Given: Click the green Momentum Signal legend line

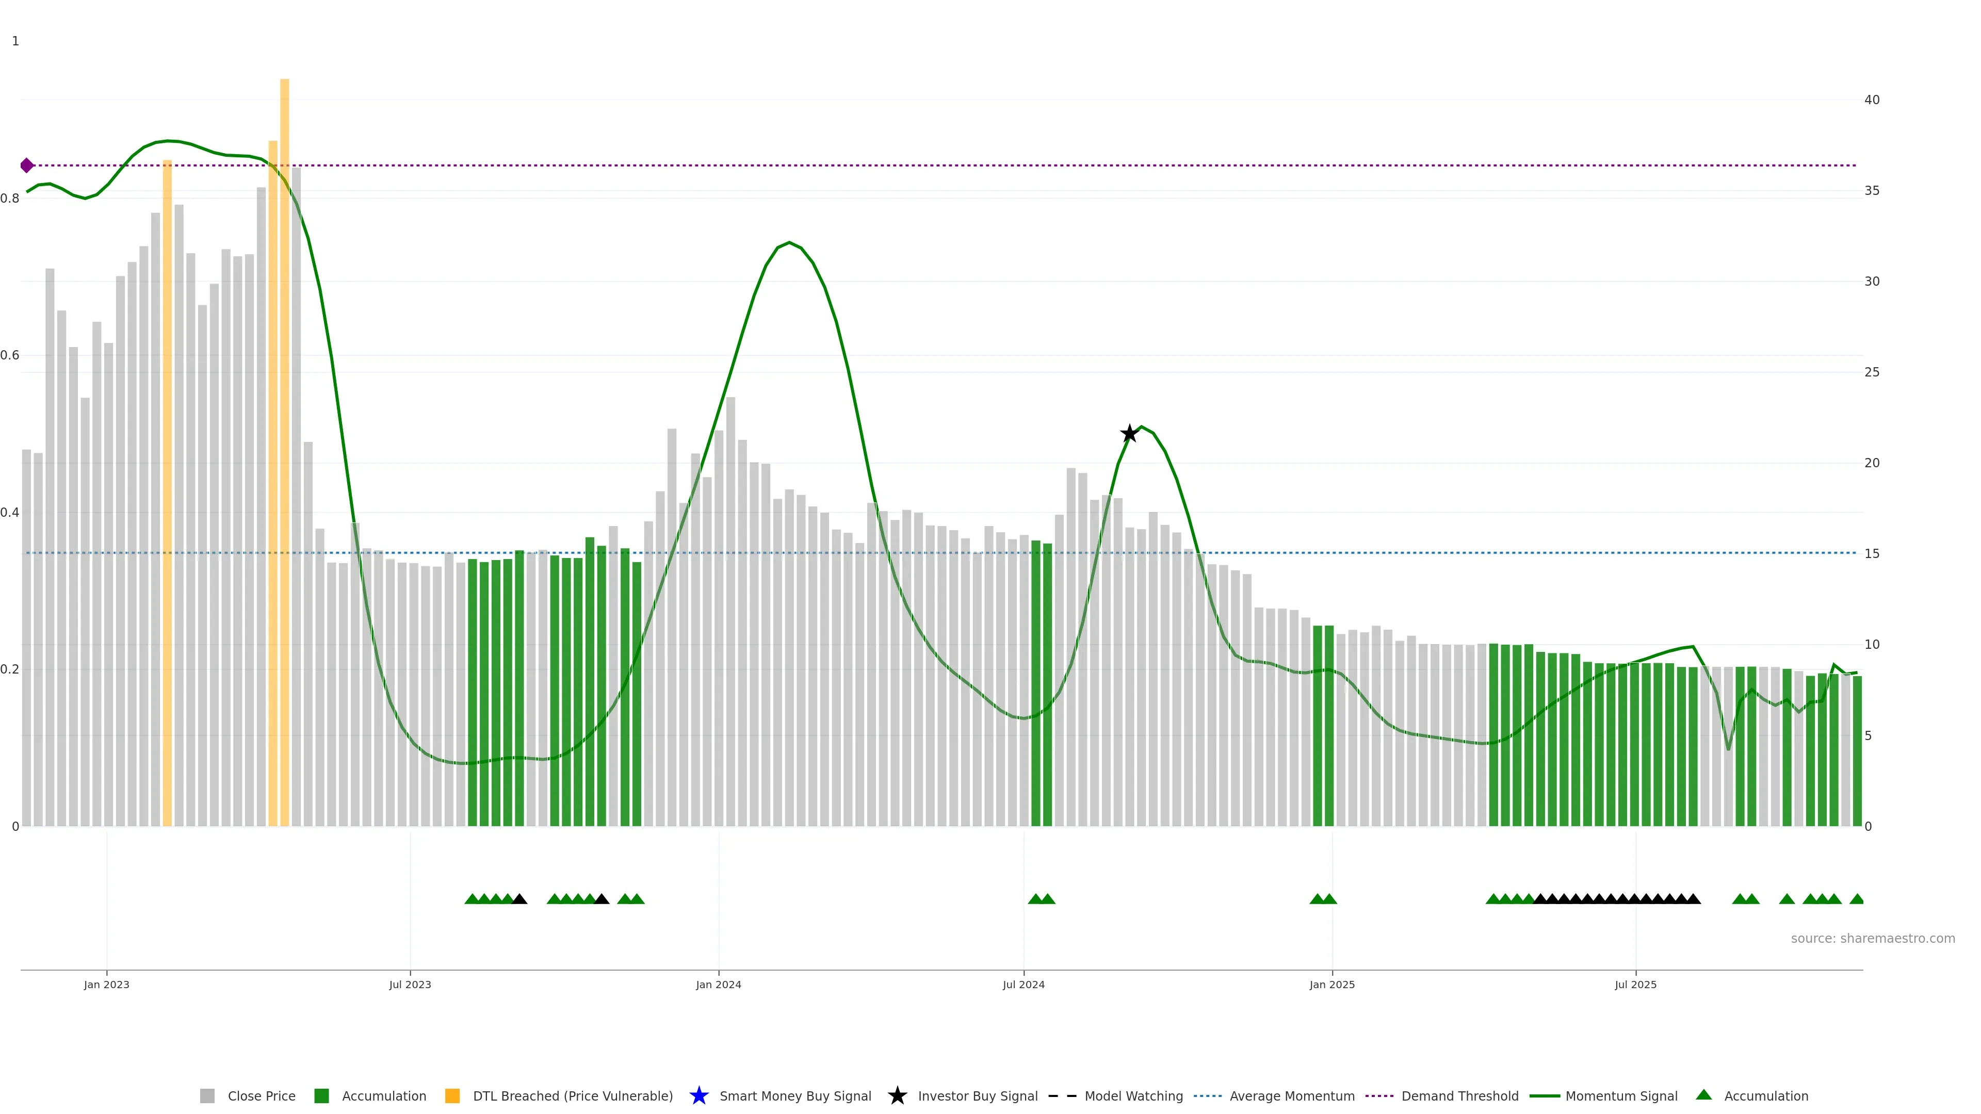Looking at the screenshot, I should [1544, 1095].
